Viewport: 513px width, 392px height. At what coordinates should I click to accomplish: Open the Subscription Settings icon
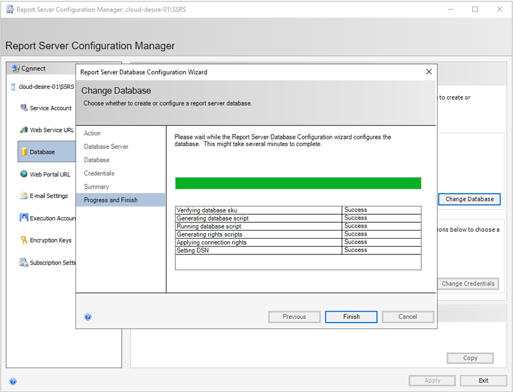click(x=24, y=262)
